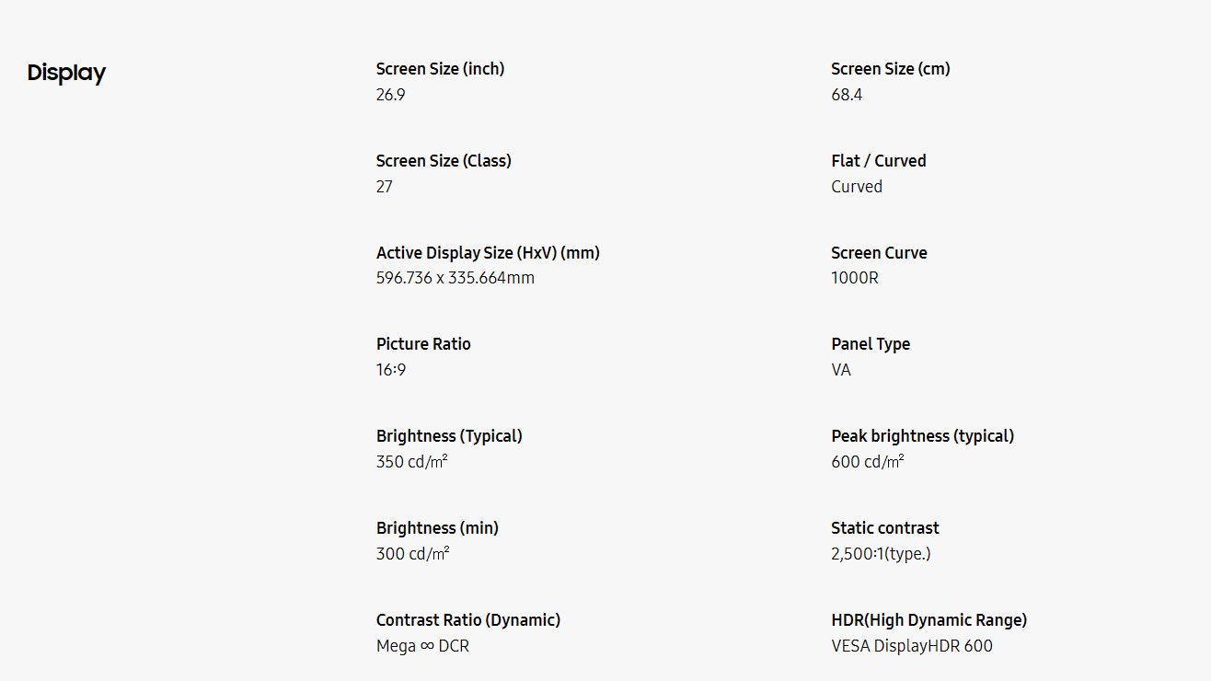This screenshot has height=681, width=1211.
Task: Click the Brightness (min) label
Action: (437, 528)
